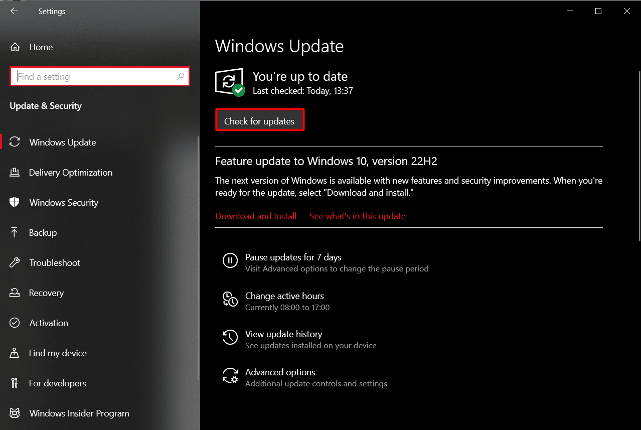This screenshot has height=430, width=641.
Task: Select Pause updates for 7 days
Action: (293, 257)
